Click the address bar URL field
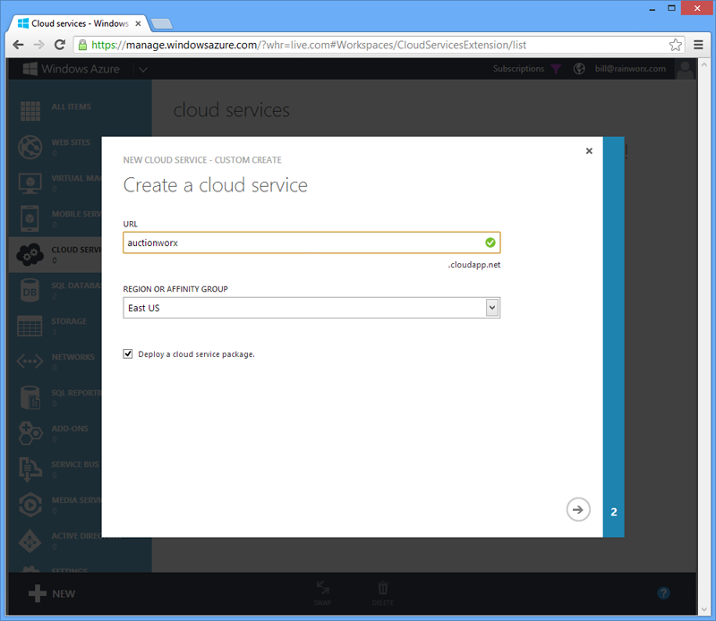 (378, 45)
